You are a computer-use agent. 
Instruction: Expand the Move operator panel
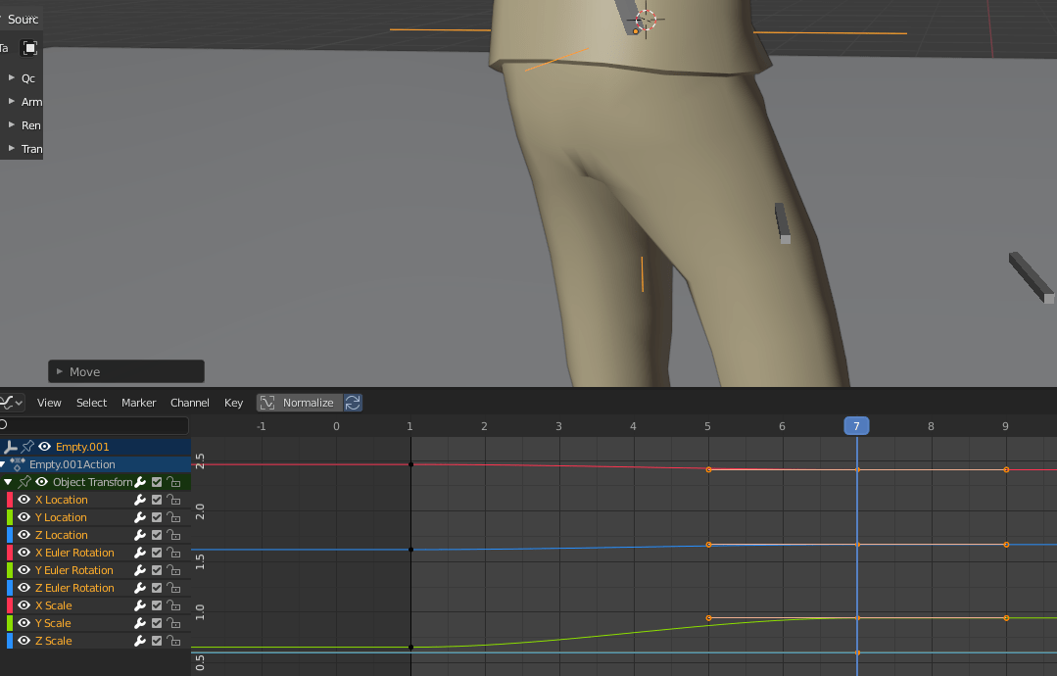click(x=62, y=371)
